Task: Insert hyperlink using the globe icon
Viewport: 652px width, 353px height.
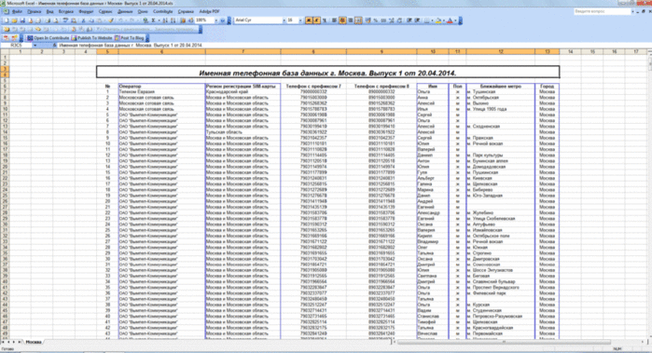Action: [x=146, y=20]
